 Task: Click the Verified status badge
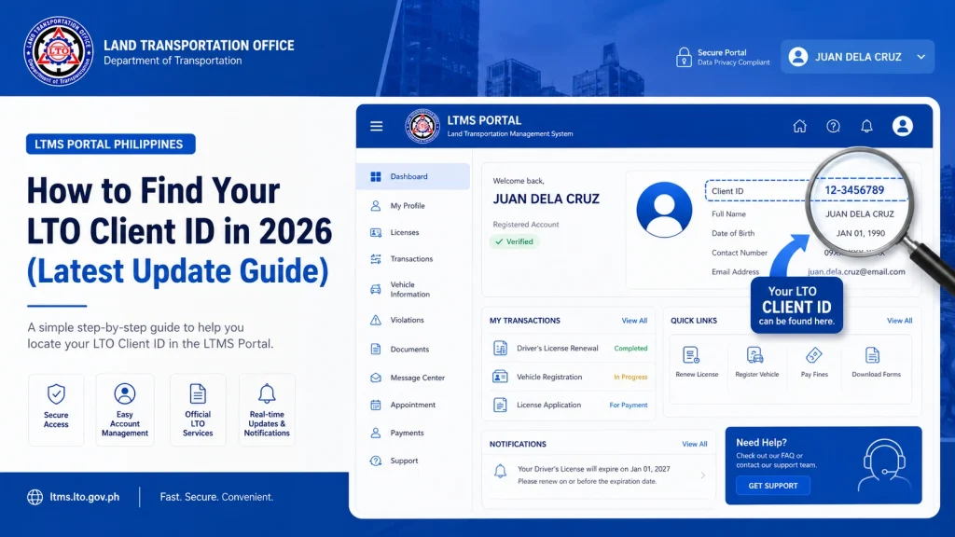coord(514,241)
